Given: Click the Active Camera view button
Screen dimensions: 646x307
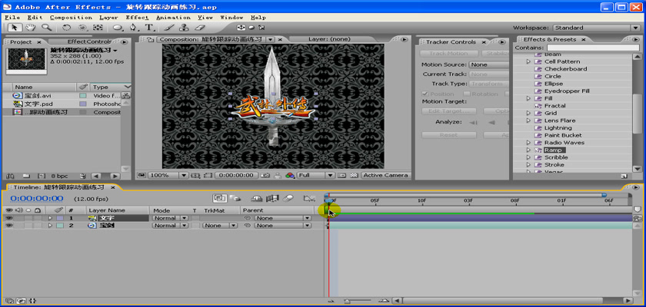Looking at the screenshot, I should click(x=385, y=175).
